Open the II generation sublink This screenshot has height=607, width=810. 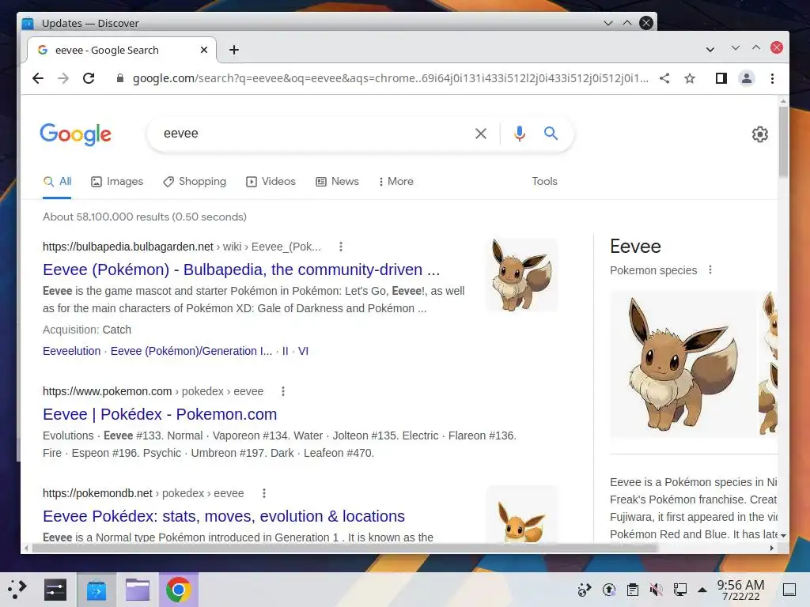click(285, 351)
